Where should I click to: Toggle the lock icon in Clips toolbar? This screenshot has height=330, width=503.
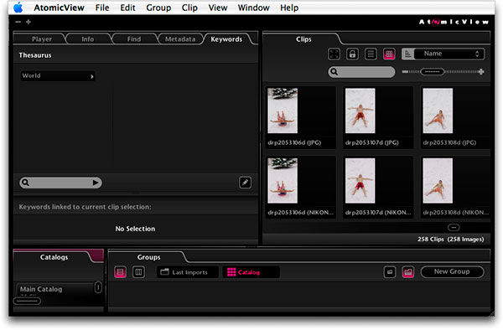(x=352, y=54)
